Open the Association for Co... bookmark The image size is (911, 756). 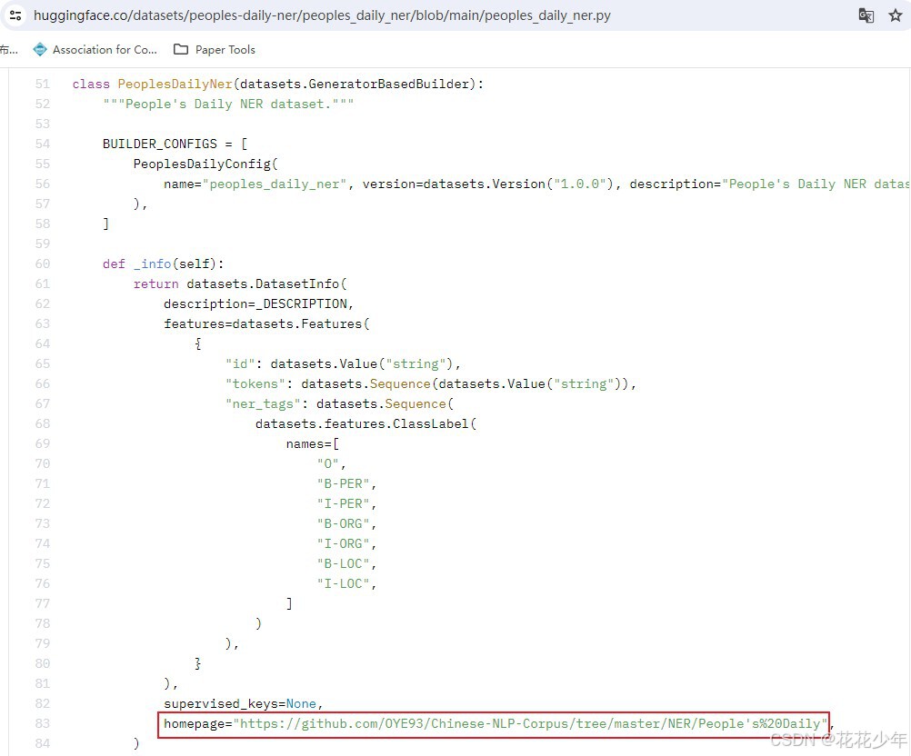(x=95, y=49)
